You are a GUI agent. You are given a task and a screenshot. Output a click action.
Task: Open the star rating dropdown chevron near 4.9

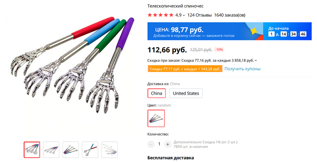[x=184, y=15]
